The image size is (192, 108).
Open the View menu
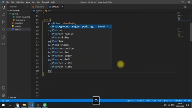click(28, 2)
